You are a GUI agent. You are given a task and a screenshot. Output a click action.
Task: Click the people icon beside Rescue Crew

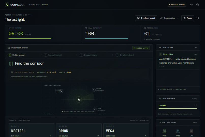[145, 28]
